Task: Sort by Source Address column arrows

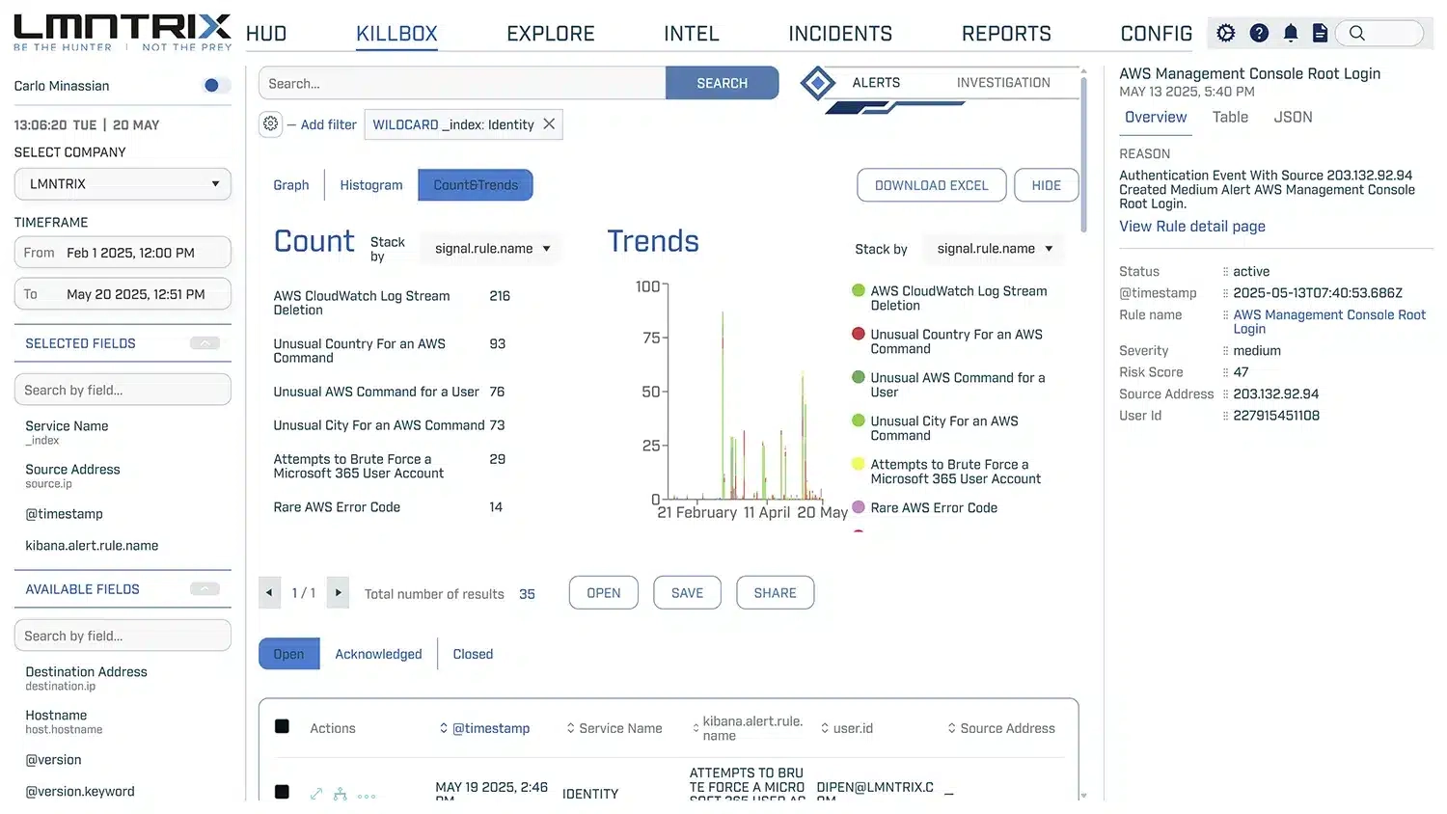Action: pos(952,728)
